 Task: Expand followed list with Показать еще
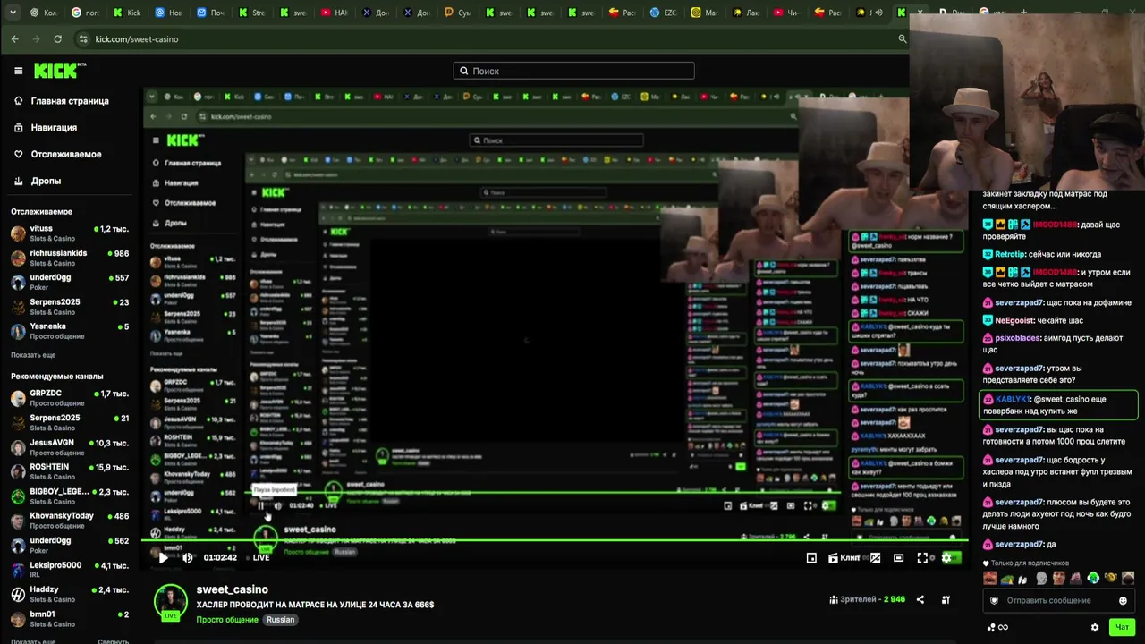[x=33, y=355]
